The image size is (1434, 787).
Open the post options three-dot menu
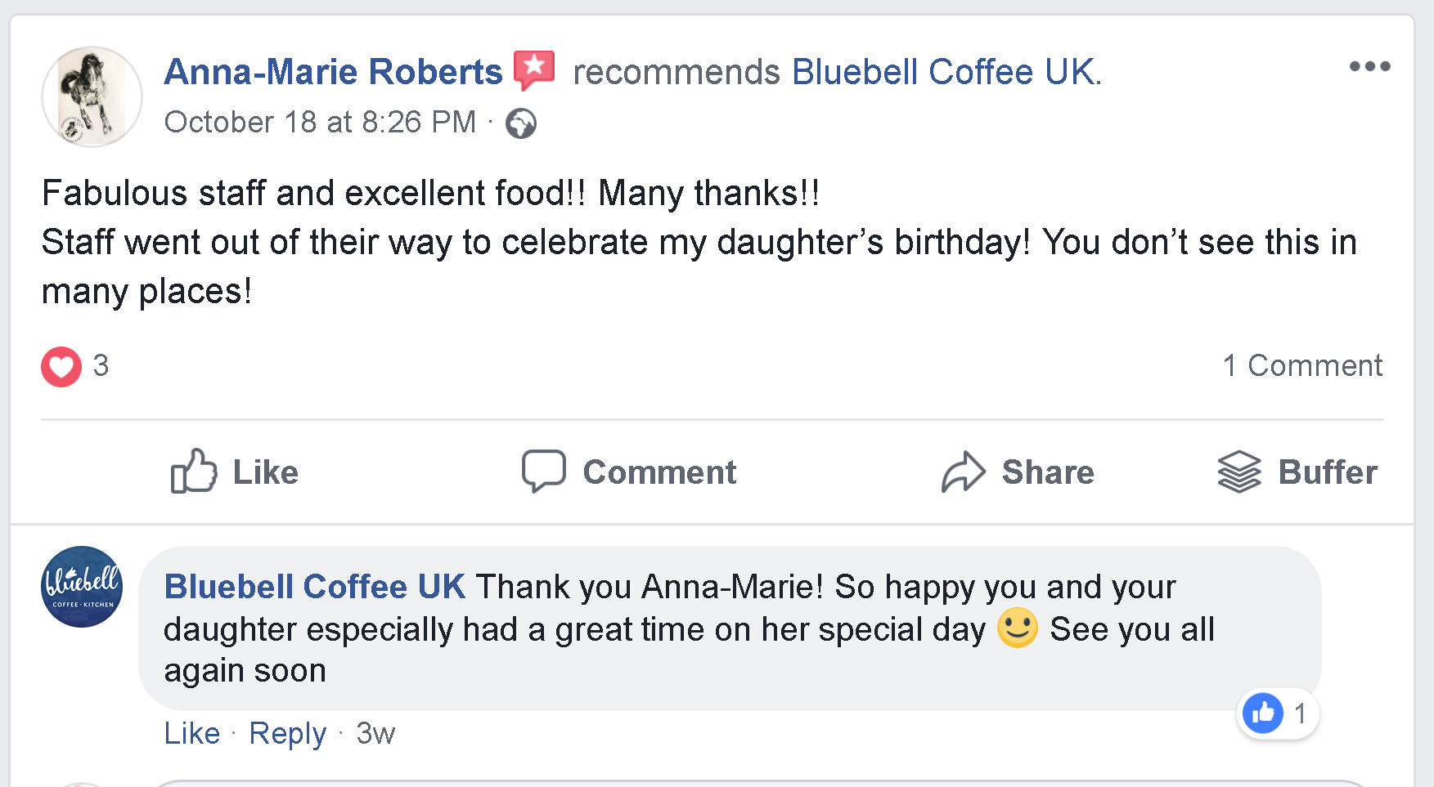click(x=1369, y=66)
